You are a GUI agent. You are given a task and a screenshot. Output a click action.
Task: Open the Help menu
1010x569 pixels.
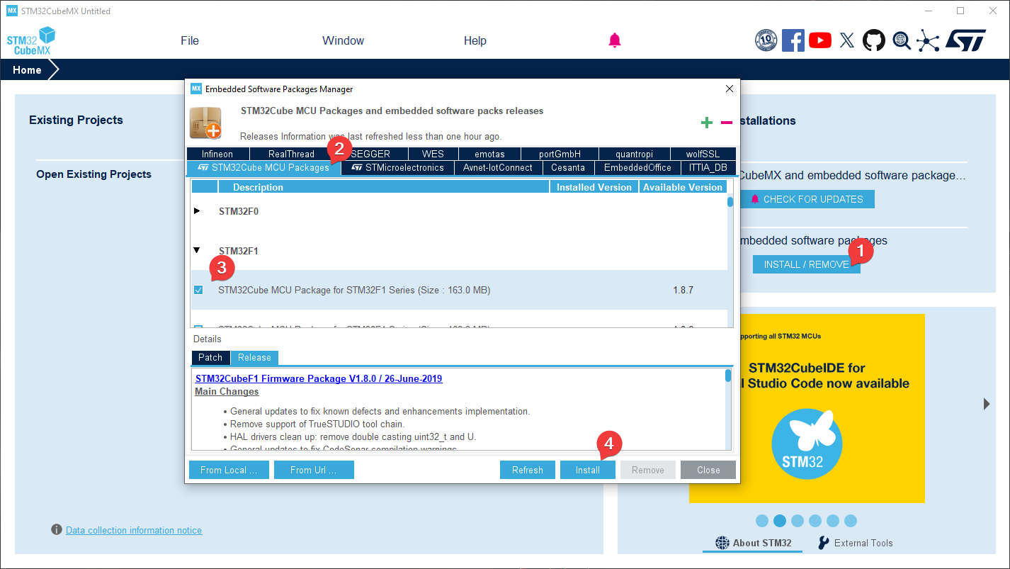pyautogui.click(x=475, y=40)
